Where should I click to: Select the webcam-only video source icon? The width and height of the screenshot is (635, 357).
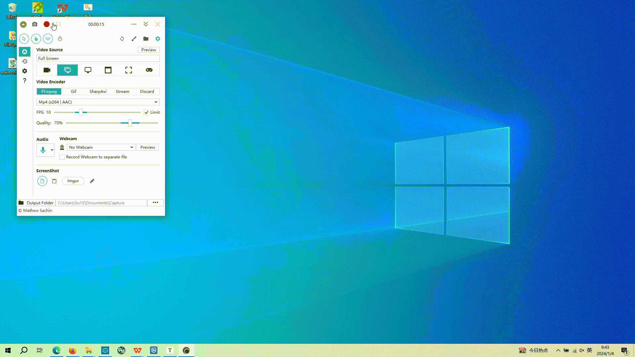(47, 70)
